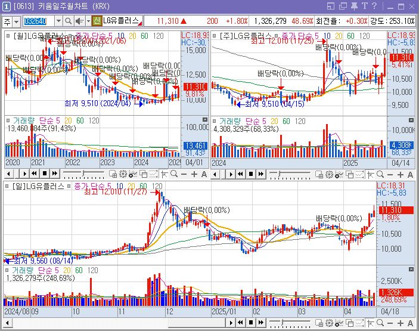Zoom out monthly chart with minus icon
Viewport: 419px width, 331px height.
coord(184,175)
